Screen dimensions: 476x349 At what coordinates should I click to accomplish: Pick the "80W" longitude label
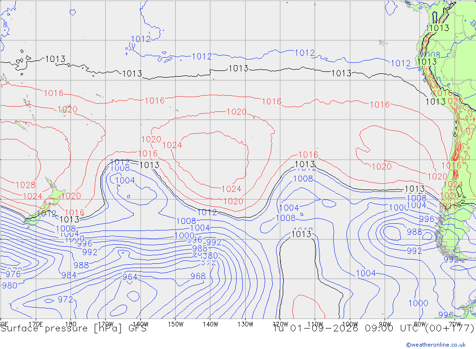pyautogui.click(x=420, y=324)
